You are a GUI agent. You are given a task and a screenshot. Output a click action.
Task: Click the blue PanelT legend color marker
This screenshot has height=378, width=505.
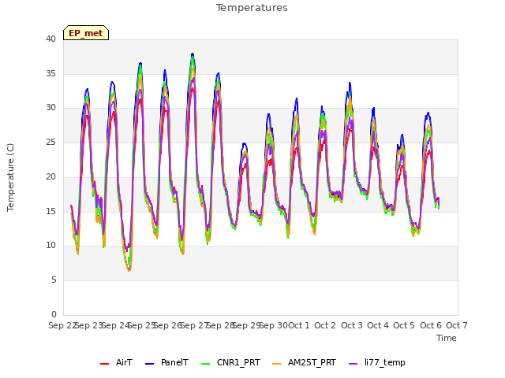pos(150,364)
